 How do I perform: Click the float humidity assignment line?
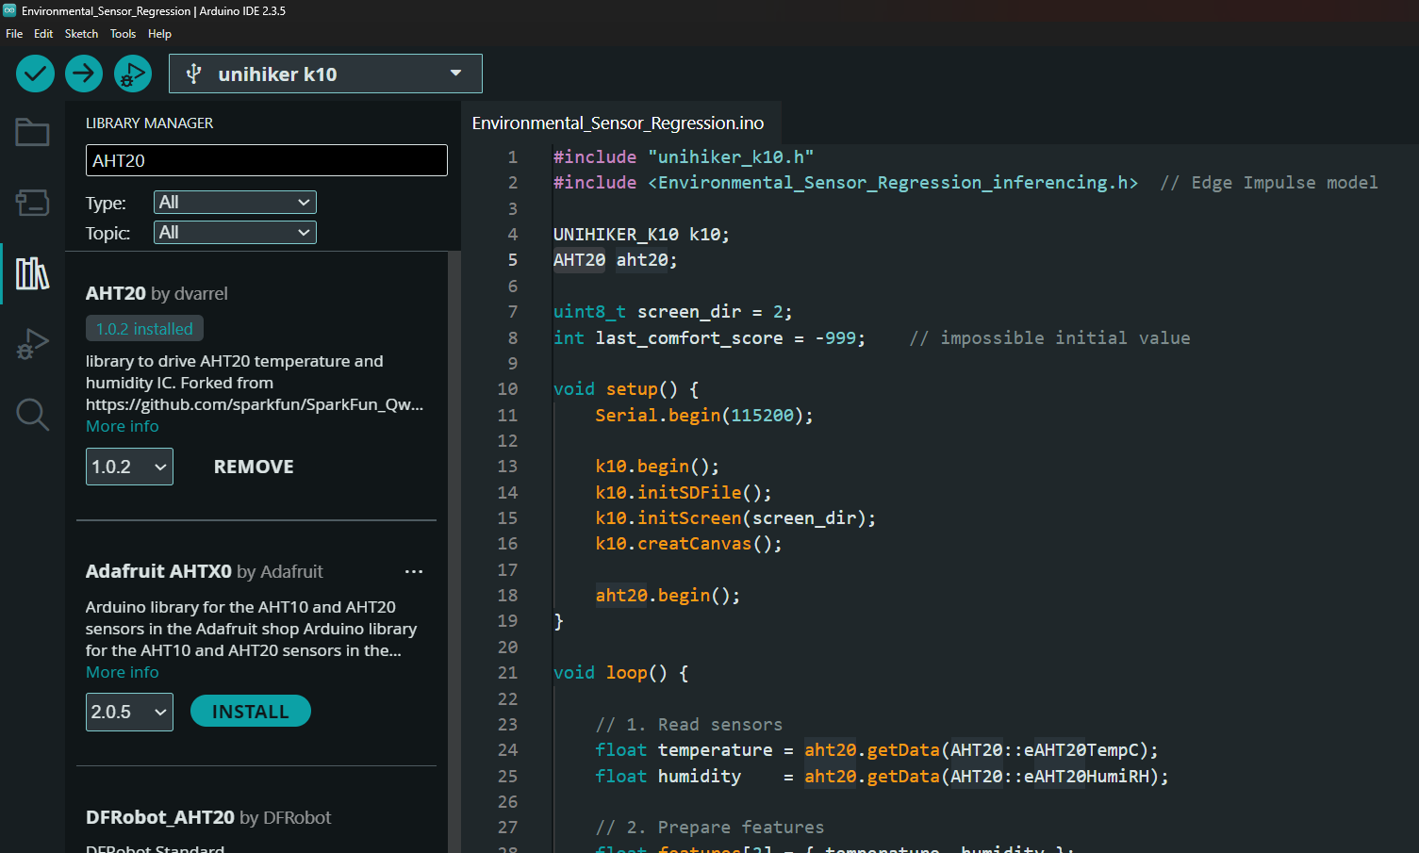pyautogui.click(x=882, y=777)
